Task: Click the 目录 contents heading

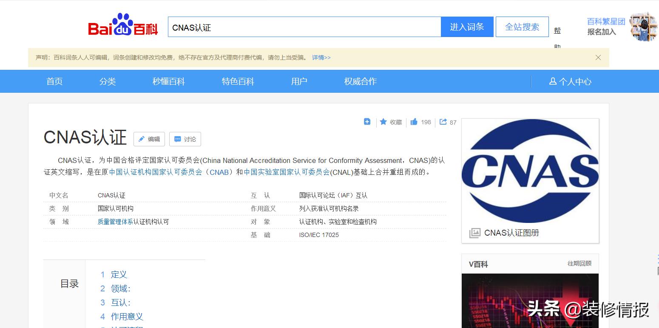Action: pyautogui.click(x=69, y=284)
